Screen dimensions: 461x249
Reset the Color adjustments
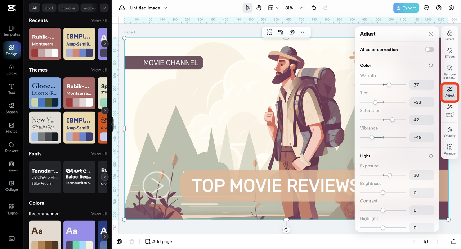tap(431, 65)
